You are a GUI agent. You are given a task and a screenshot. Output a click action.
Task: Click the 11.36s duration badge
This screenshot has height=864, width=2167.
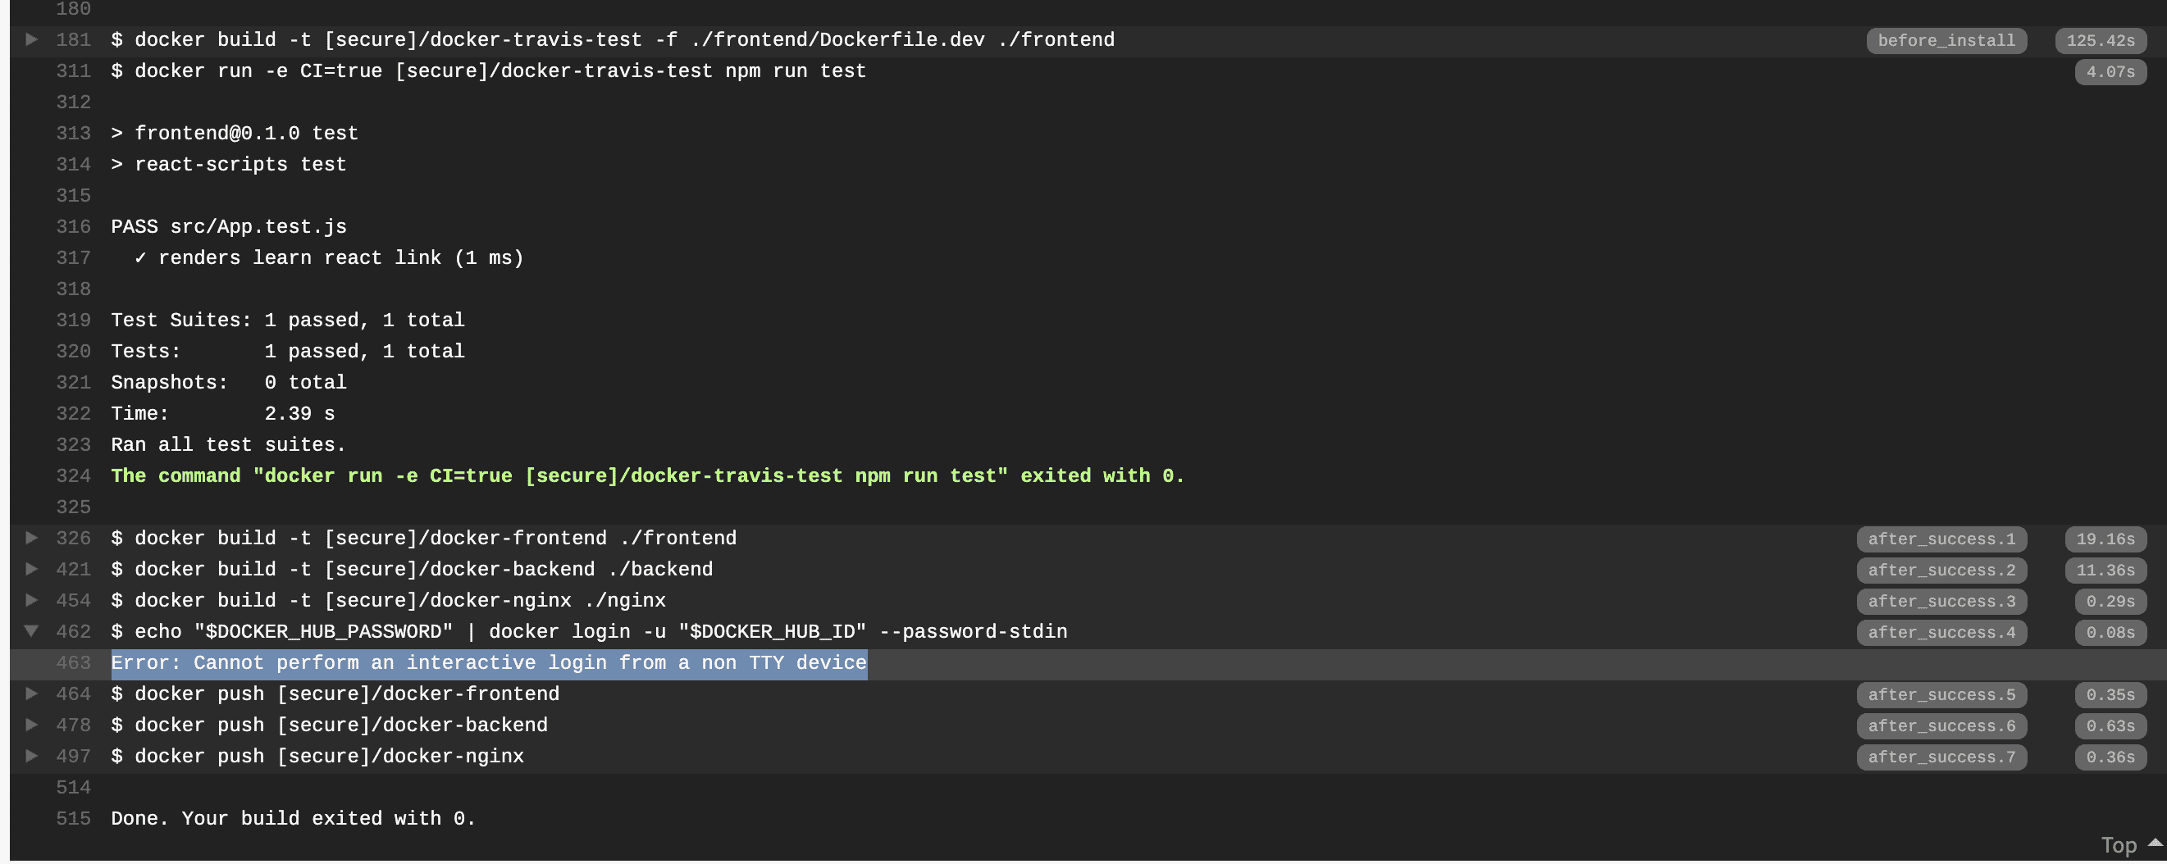point(2105,570)
